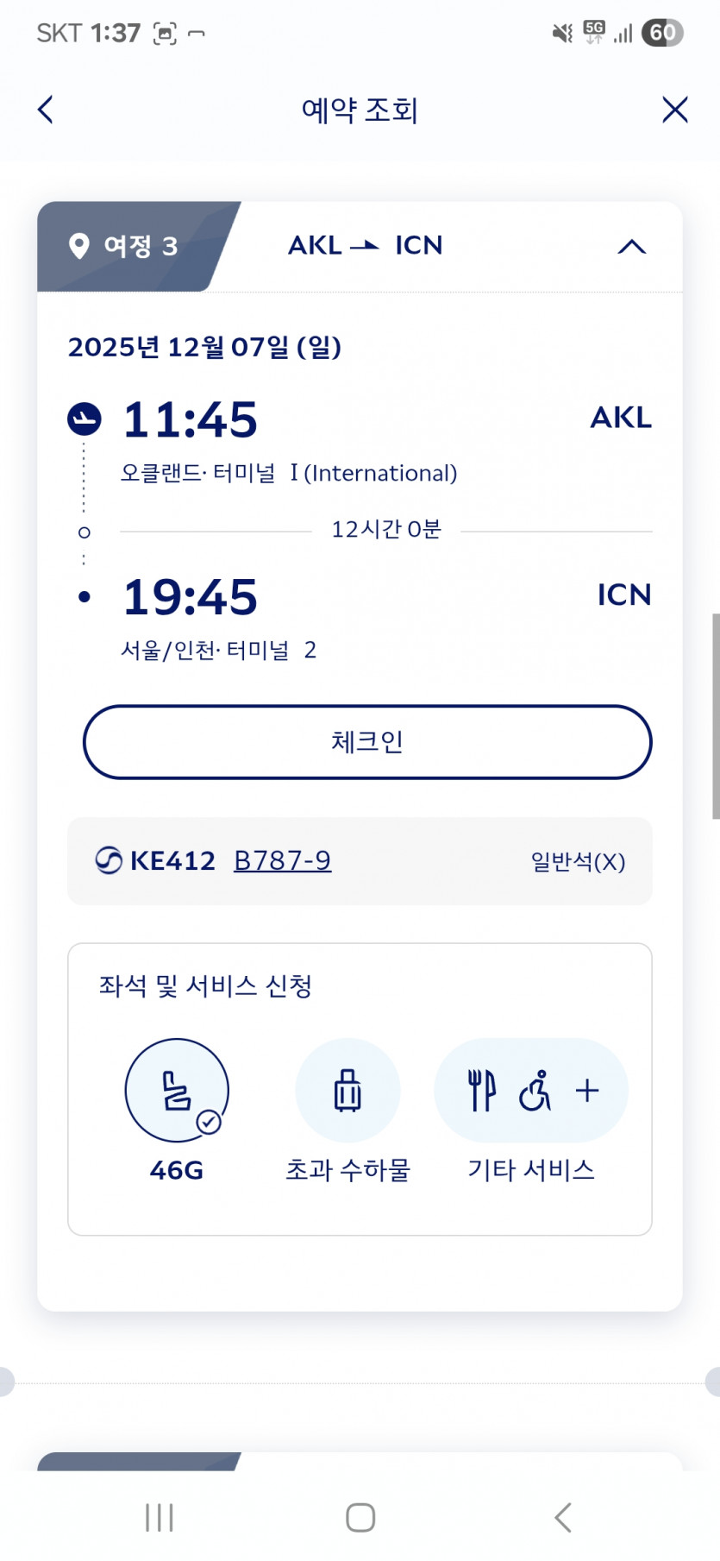Tap the Korean Air logo beside KE412

[109, 860]
